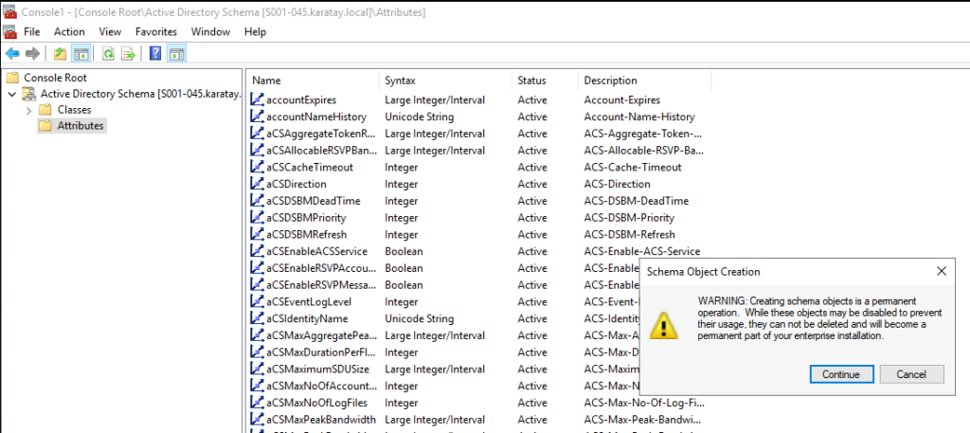The width and height of the screenshot is (970, 433).
Task: Select the aCSMaxNoOfAccount... row name
Action: pyautogui.click(x=321, y=386)
